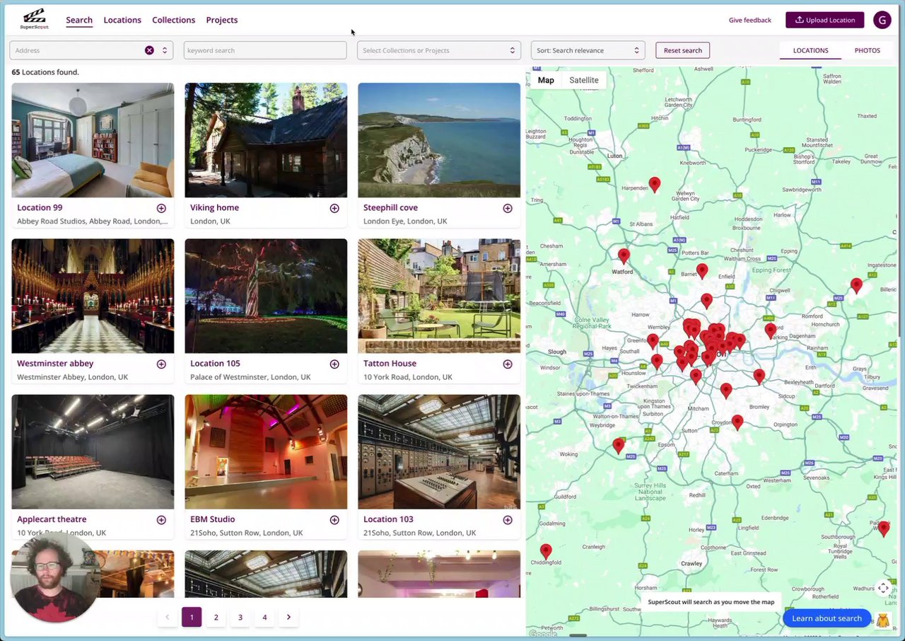Clear the Address field with the X icon

(149, 50)
